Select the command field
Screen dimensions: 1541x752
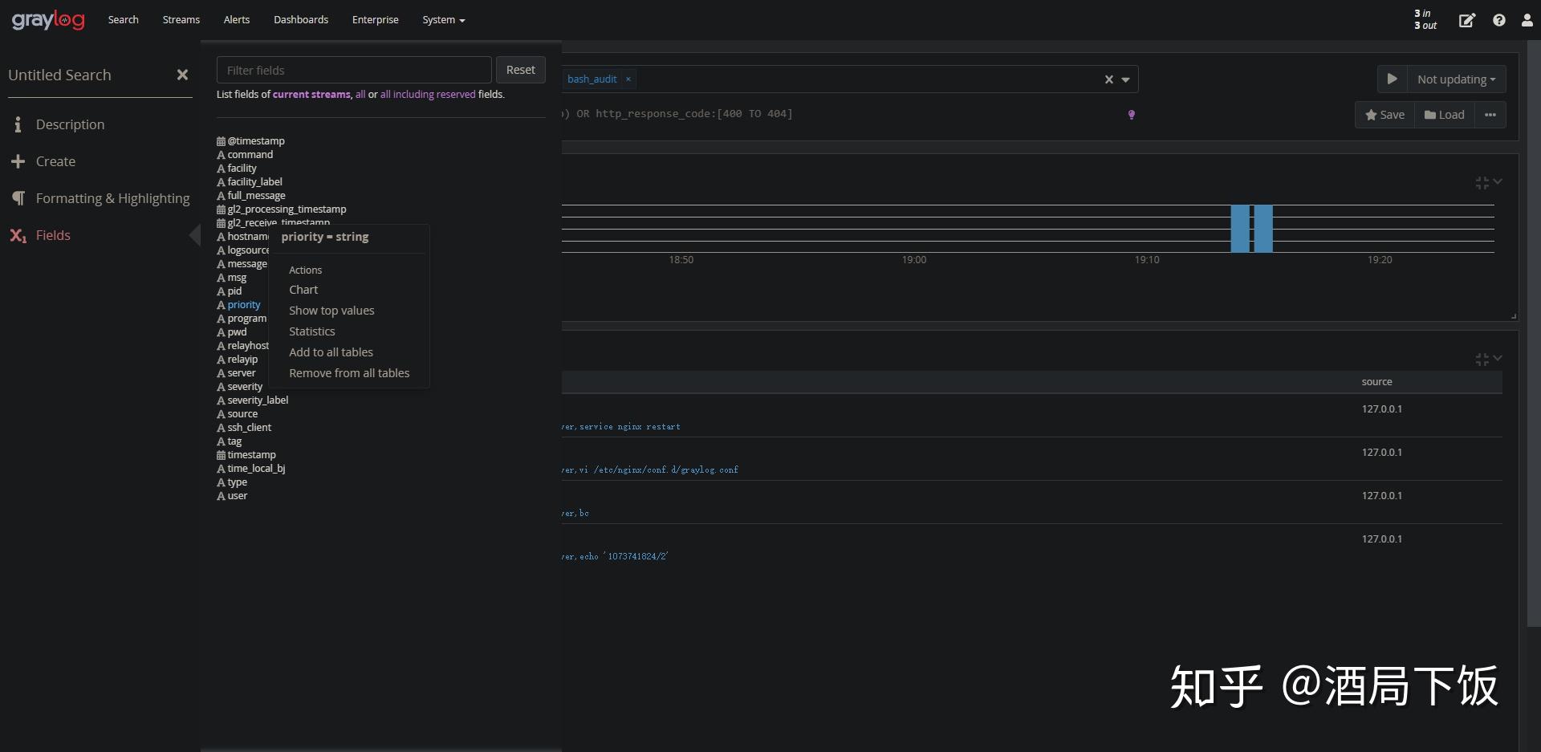coord(250,155)
